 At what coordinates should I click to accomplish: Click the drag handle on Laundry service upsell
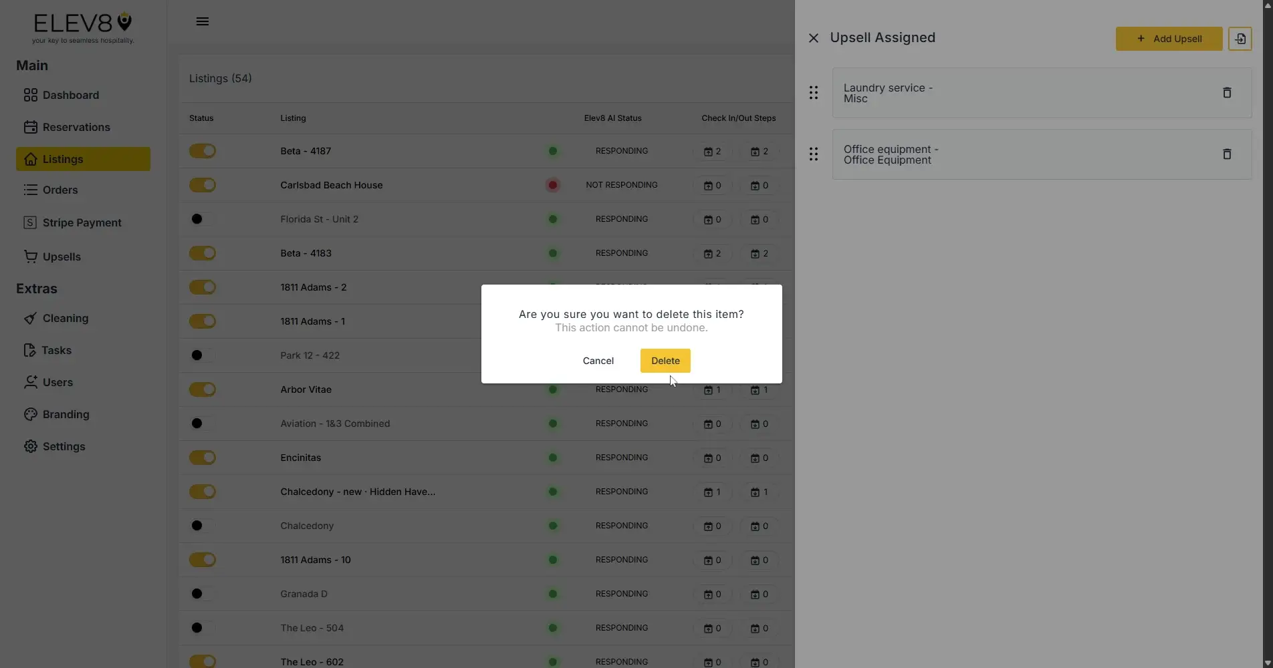pyautogui.click(x=814, y=92)
